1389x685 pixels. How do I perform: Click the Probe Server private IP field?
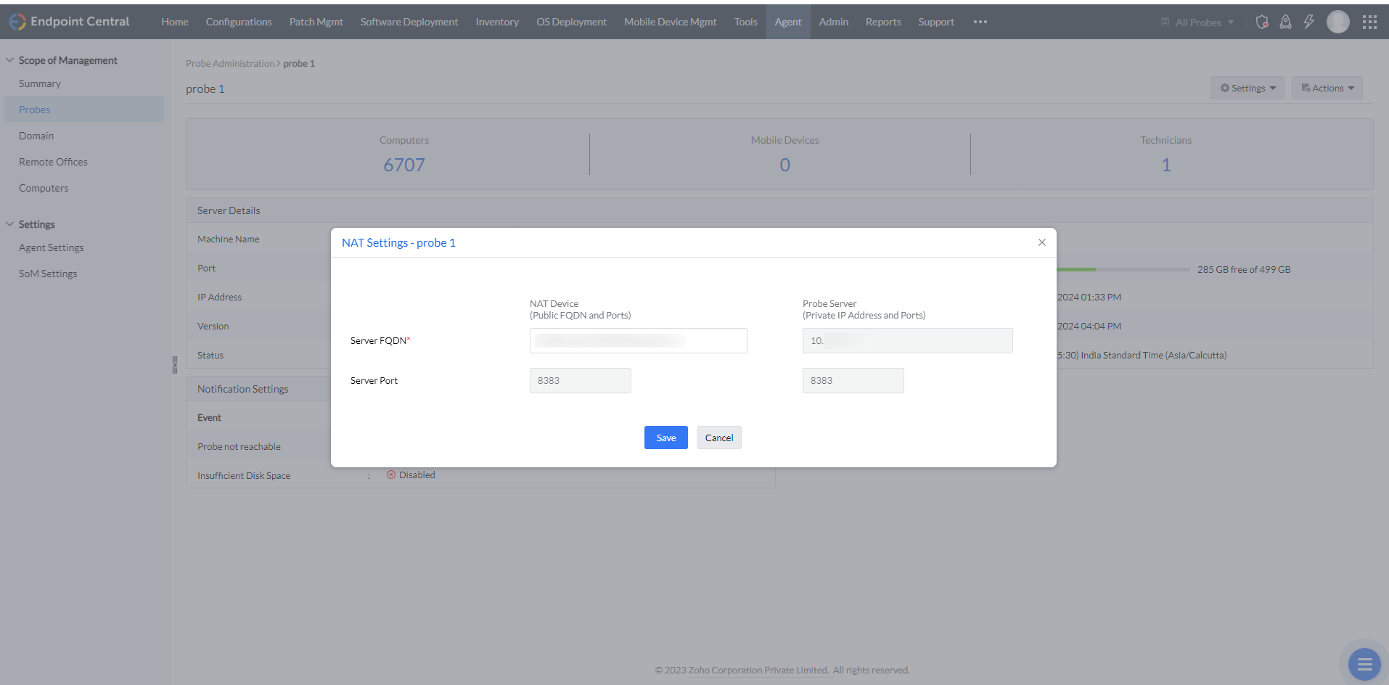pos(908,340)
